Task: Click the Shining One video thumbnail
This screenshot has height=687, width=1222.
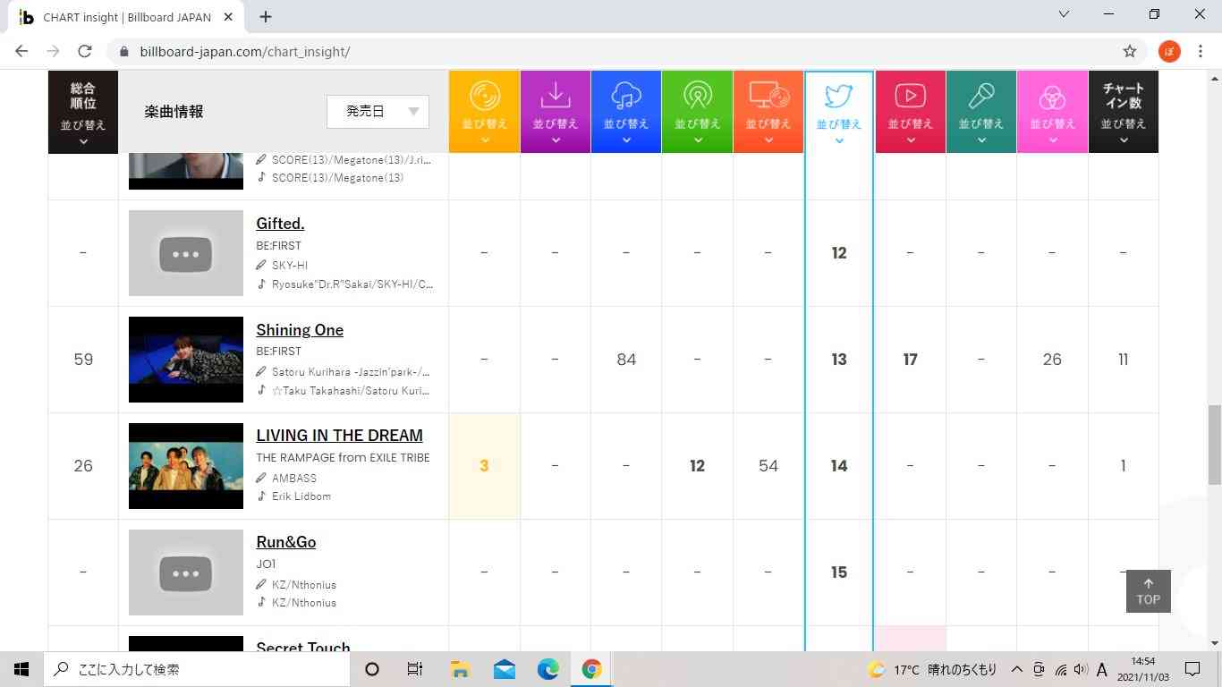Action: coord(186,360)
